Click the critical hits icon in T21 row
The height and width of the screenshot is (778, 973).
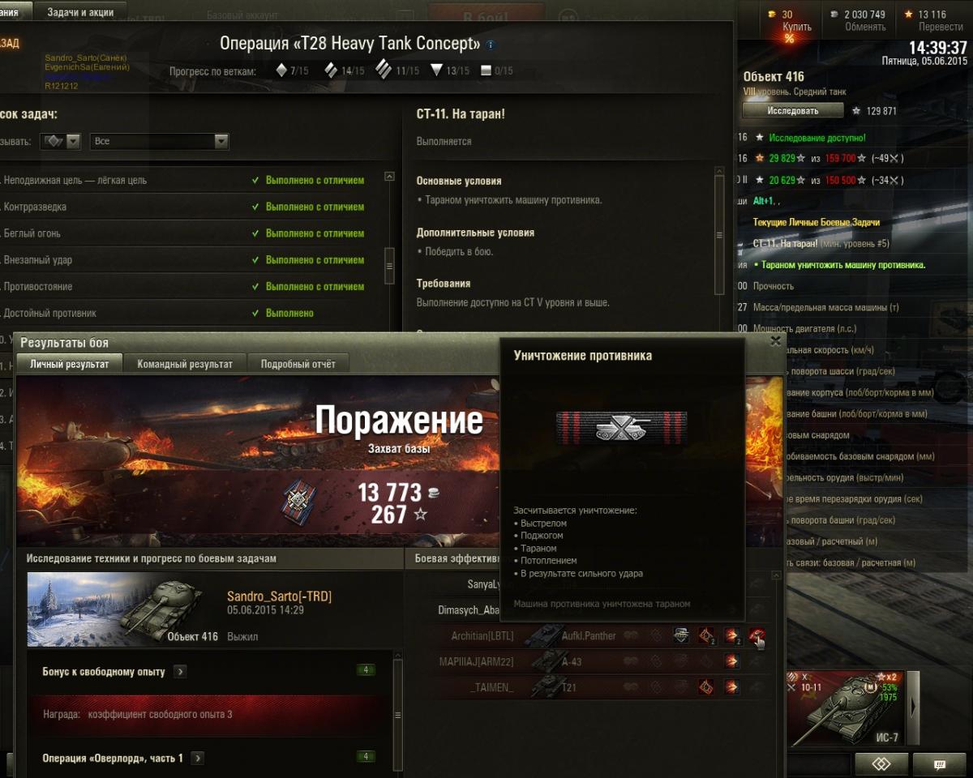(x=705, y=687)
